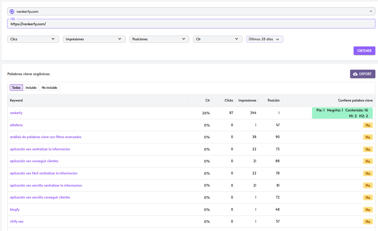Open the rankerfy keyword link
The height and width of the screenshot is (231, 378).
(16, 113)
